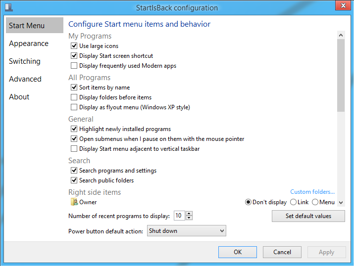Image resolution: width=354 pixels, height=266 pixels.
Task: Enable Start menu adjacent to vertical taskbar
Action: pos(74,148)
